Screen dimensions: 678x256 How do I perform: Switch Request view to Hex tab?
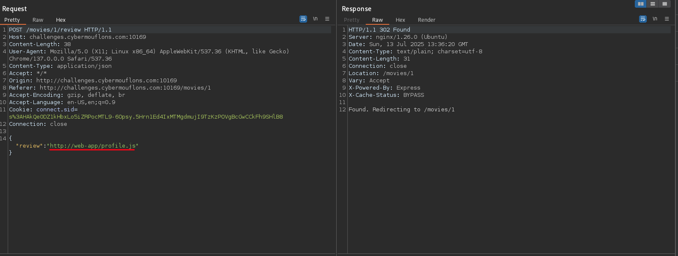point(61,20)
